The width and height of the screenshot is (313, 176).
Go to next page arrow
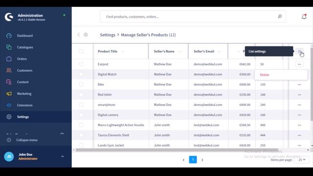(202, 160)
